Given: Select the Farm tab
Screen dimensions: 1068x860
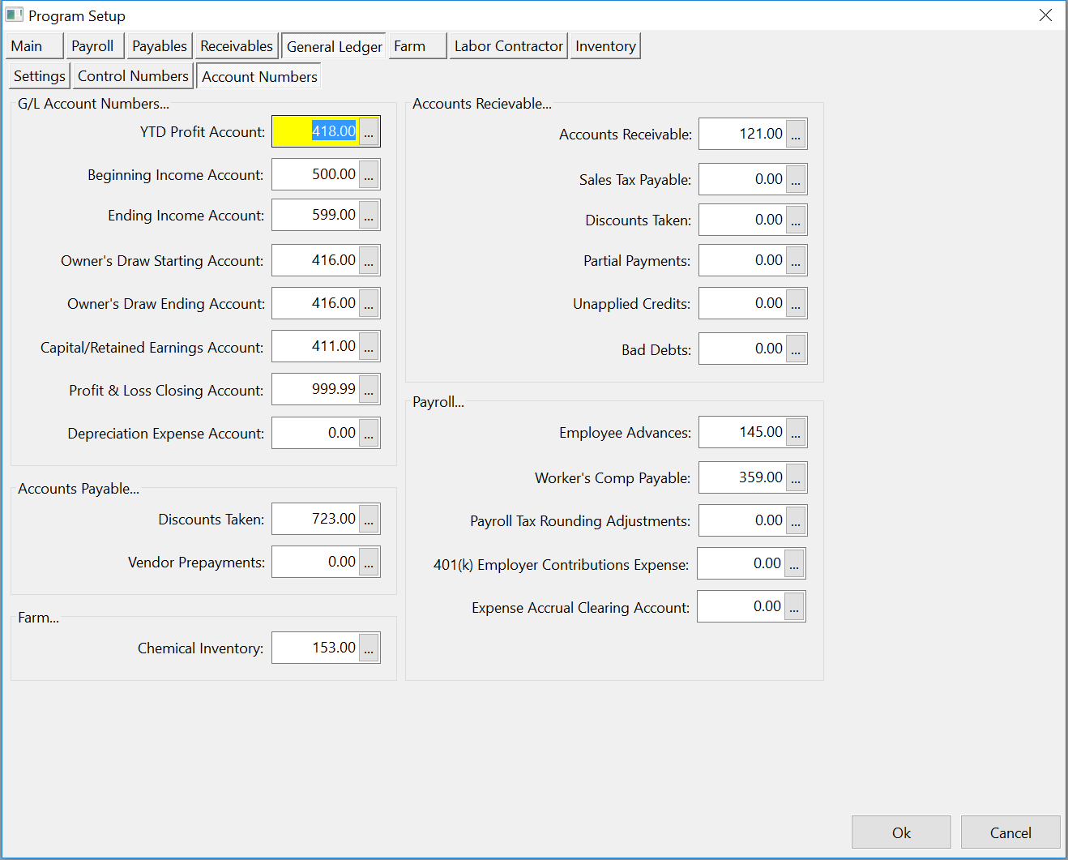Looking at the screenshot, I should pos(417,46).
